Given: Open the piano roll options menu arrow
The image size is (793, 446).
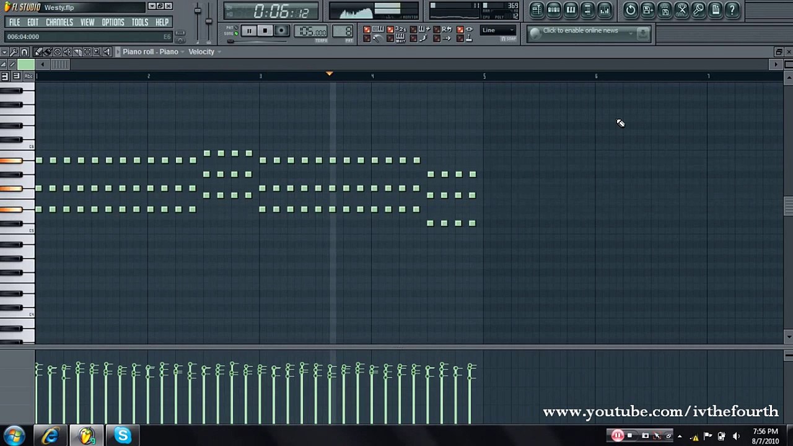Looking at the screenshot, I should tap(4, 52).
